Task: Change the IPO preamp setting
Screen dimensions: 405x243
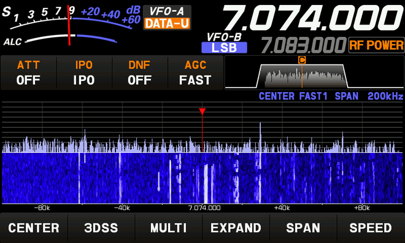Action: click(x=84, y=73)
